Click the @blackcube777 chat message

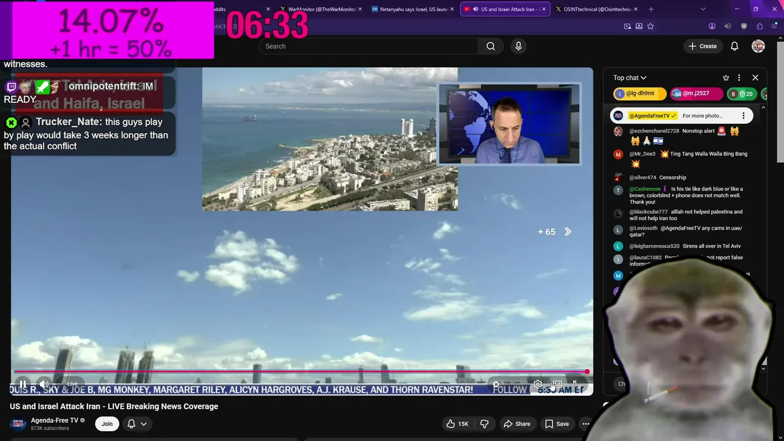685,215
